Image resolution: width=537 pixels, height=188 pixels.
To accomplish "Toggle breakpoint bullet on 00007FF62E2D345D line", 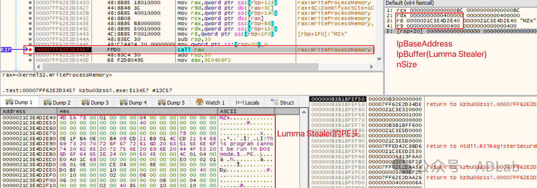I will (x=30, y=60).
